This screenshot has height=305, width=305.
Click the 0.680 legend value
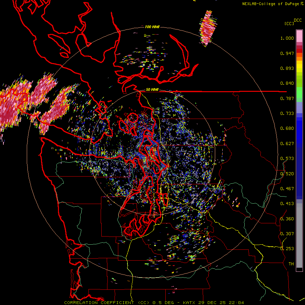pyautogui.click(x=287, y=128)
